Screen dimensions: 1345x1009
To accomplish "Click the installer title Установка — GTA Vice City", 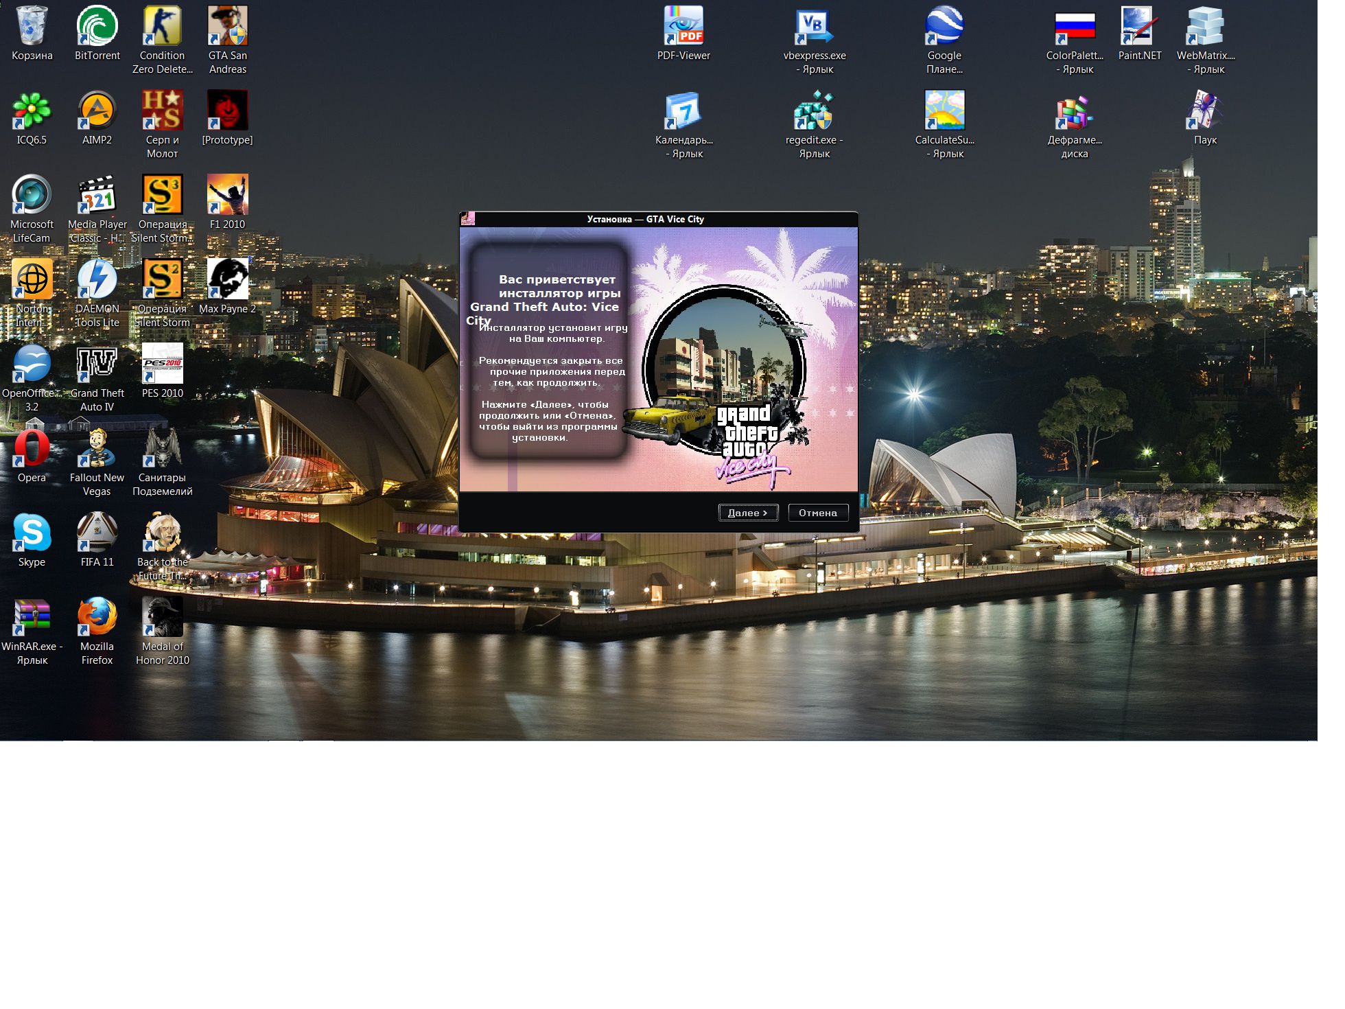I will (x=646, y=219).
